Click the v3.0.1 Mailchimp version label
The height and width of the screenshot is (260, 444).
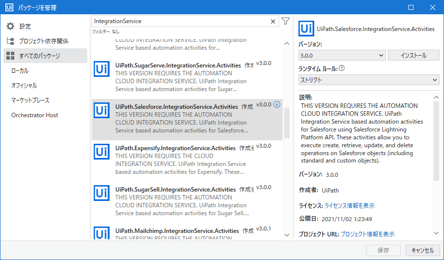[x=263, y=228]
